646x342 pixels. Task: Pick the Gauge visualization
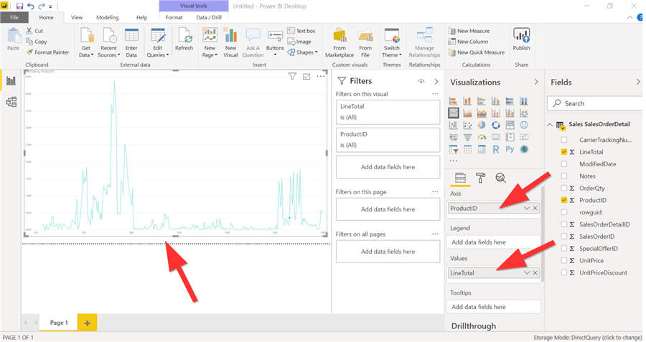pos(482,137)
